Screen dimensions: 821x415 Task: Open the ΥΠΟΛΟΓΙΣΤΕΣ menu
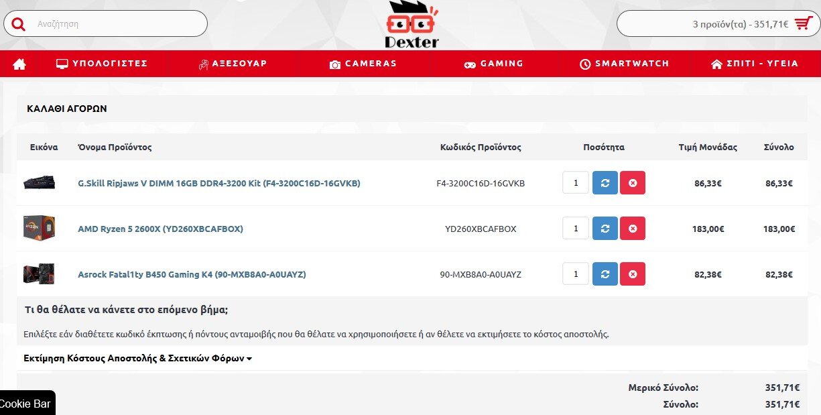click(x=102, y=64)
